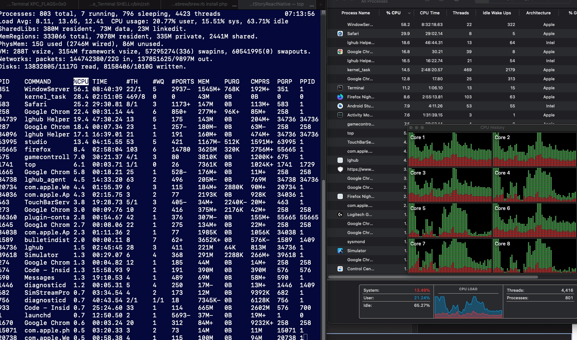Click the split pane icon in Terminal
The image size is (577, 340).
pos(323,12)
